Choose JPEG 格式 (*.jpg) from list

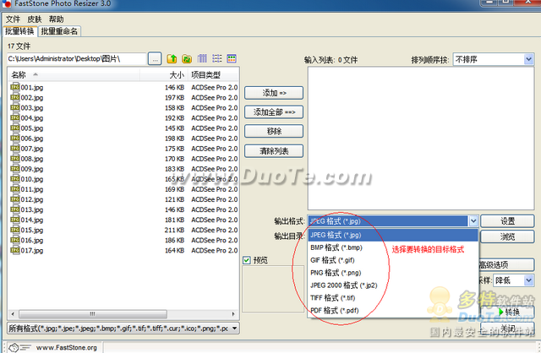pyautogui.click(x=392, y=235)
